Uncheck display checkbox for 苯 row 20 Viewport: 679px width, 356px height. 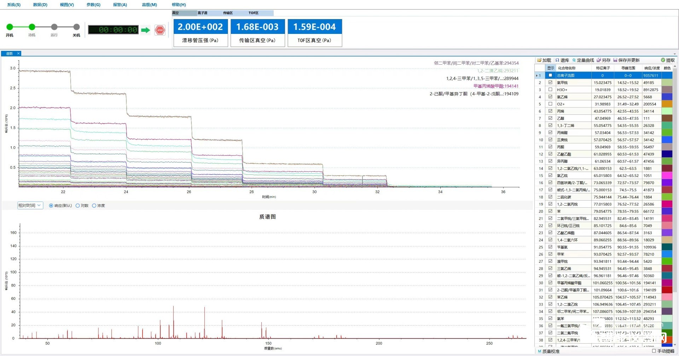550,211
